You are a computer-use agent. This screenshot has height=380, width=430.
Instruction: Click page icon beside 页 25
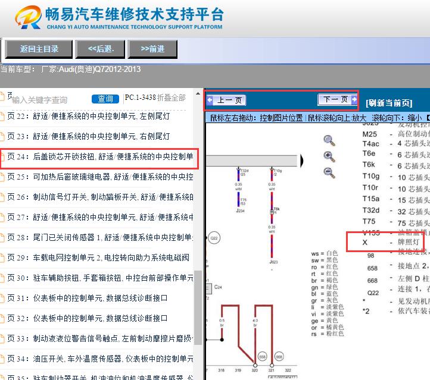(x=2, y=177)
